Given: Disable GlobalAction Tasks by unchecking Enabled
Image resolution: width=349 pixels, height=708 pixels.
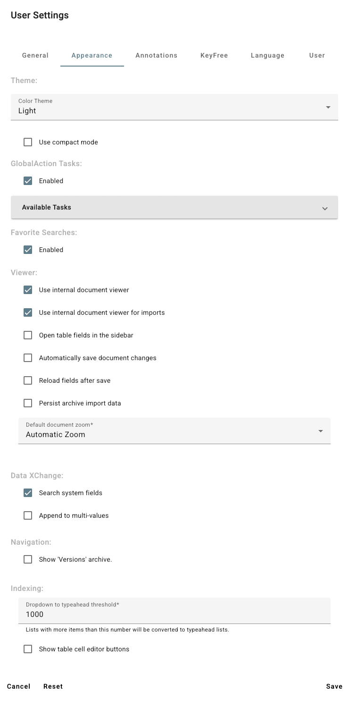Looking at the screenshot, I should (x=27, y=180).
